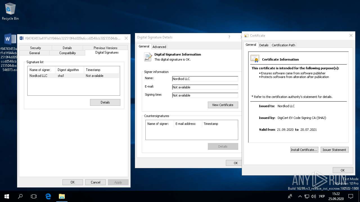This screenshot has height=202, width=360.
Task: Open the Compatibility tab
Action: (x=67, y=53)
